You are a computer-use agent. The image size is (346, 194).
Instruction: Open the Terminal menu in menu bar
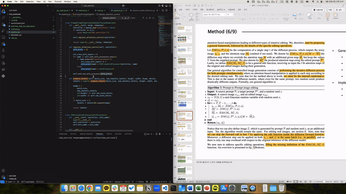(x=58, y=1)
